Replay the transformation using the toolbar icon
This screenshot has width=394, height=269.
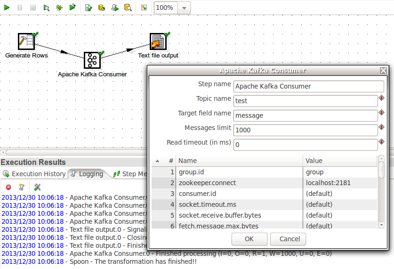[x=72, y=7]
